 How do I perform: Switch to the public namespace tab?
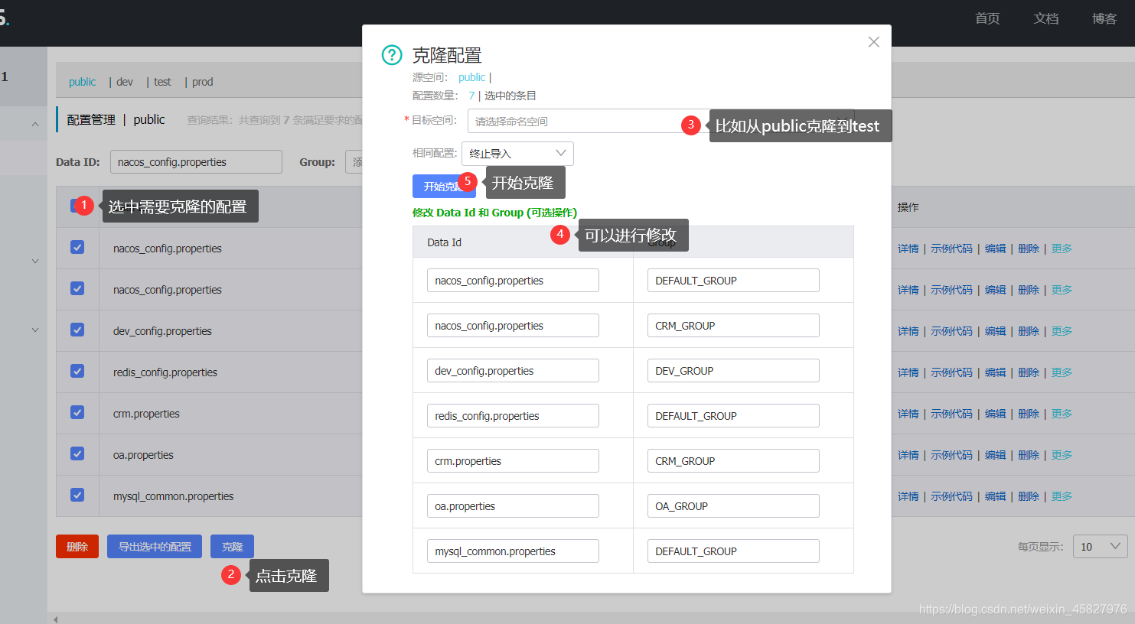[82, 82]
